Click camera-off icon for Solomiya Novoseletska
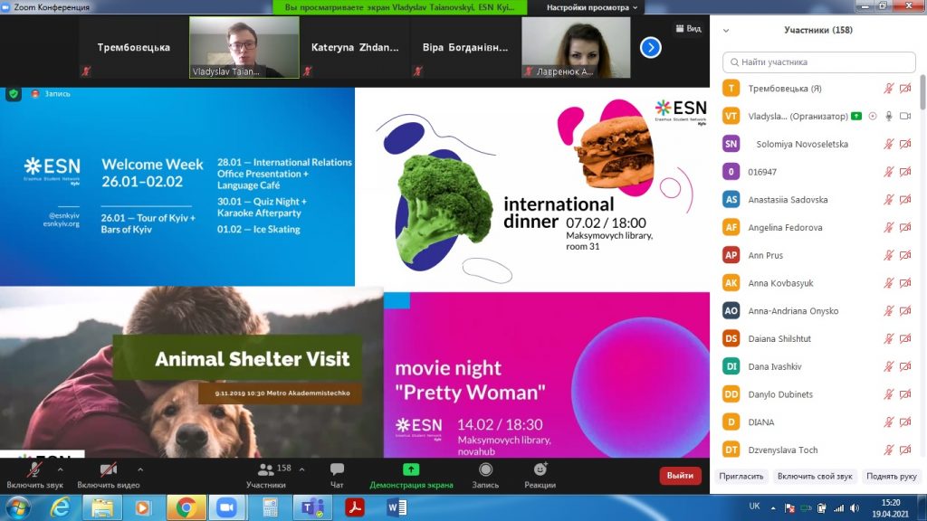 (x=905, y=144)
